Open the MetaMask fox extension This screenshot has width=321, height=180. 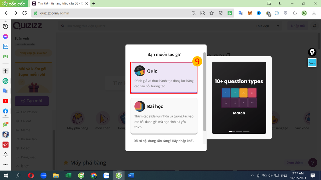[250, 13]
